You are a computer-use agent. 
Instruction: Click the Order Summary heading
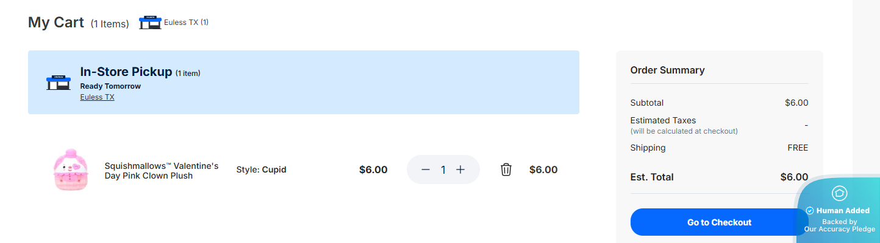667,70
